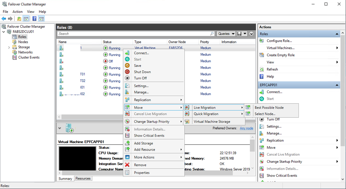Click the Forward arrow in the toolbar
346x189 pixels.
click(x=10, y=19)
